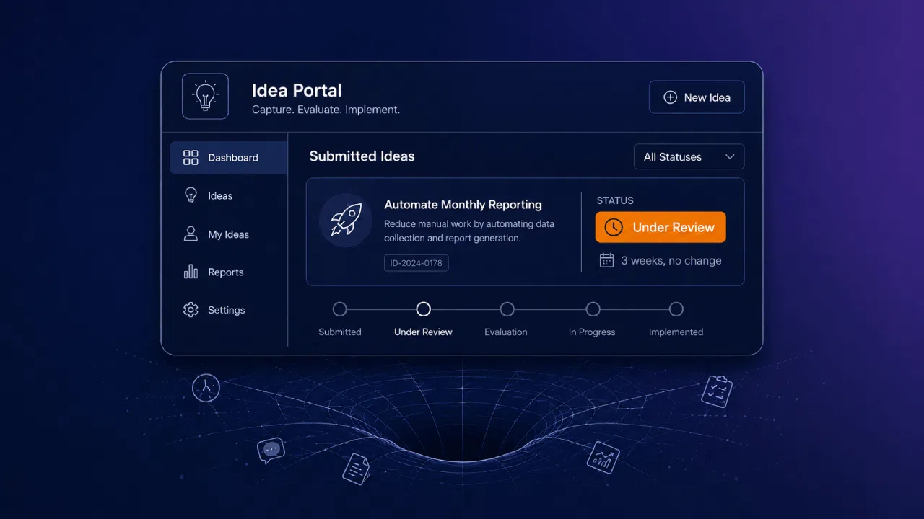Click the "3 weeks, no change" text
This screenshot has width=924, height=519.
click(671, 261)
